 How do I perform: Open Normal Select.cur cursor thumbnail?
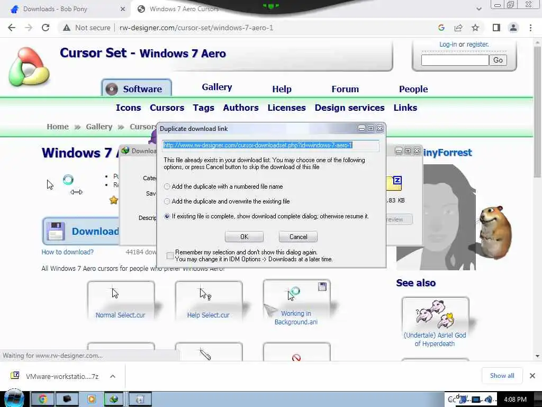(121, 301)
